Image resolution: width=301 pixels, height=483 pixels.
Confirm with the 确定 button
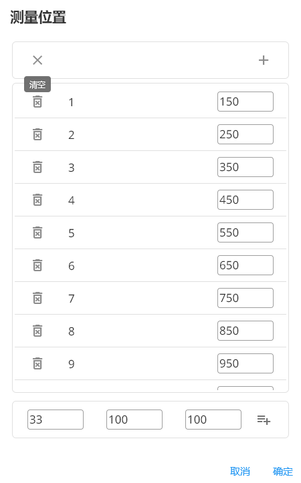pos(283,471)
